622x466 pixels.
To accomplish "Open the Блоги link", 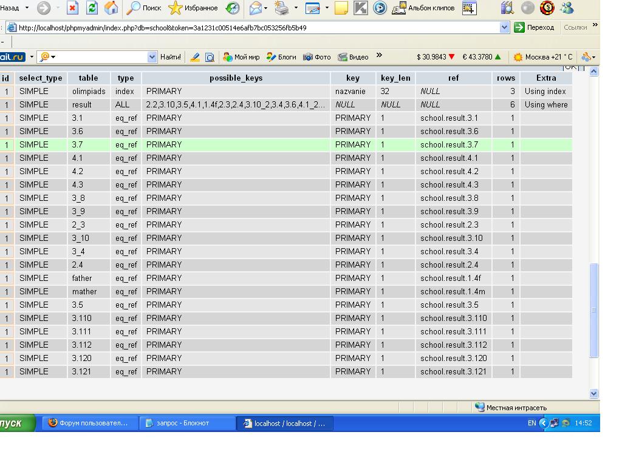I will point(281,57).
